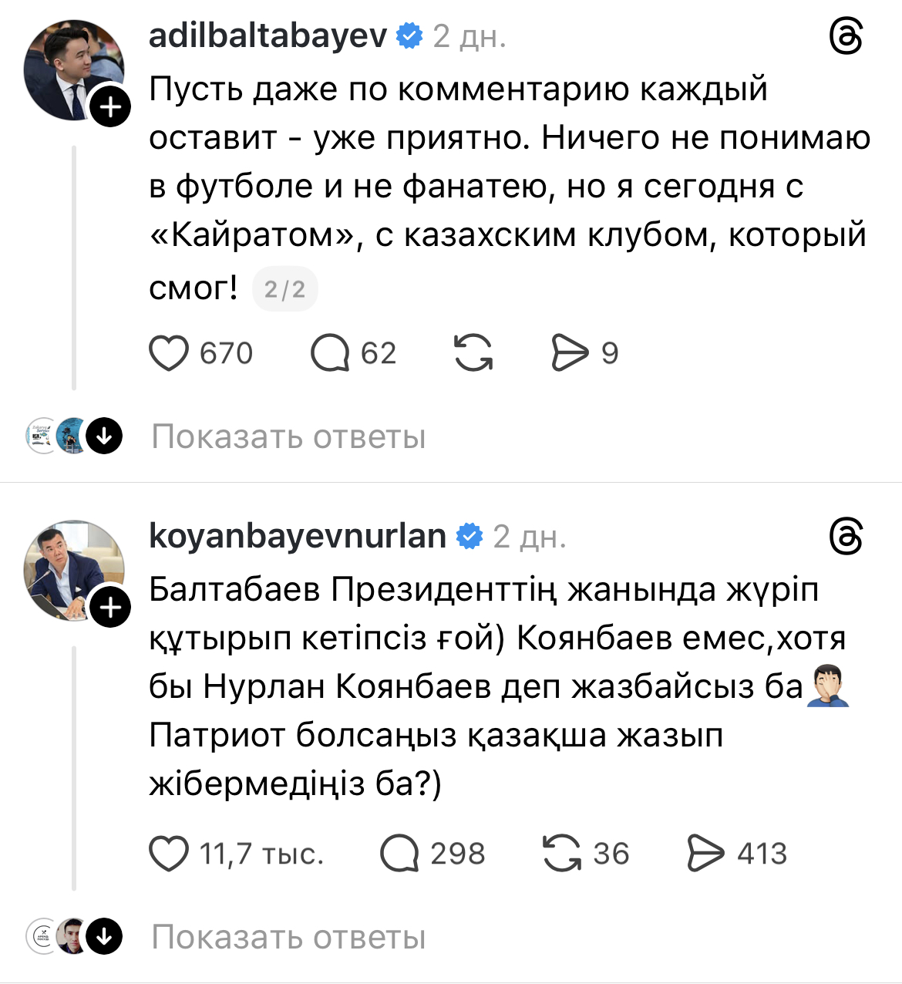This screenshot has width=902, height=984.
Task: Share koyanbayevnurlan's post via send icon
Action: tap(705, 854)
